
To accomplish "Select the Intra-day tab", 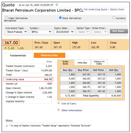I will point(82,63).
